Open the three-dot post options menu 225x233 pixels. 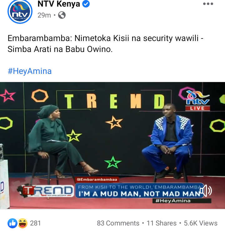coord(208,4)
